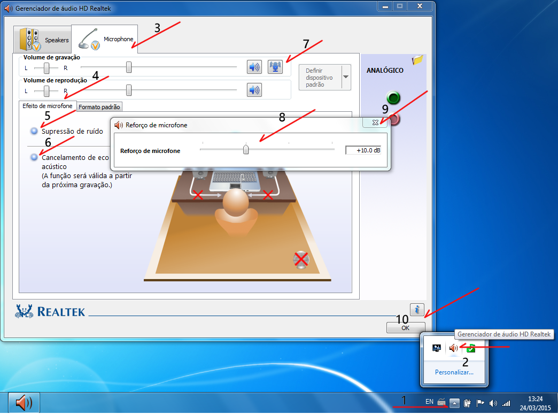
Task: Open the information 'i' button
Action: [x=417, y=309]
